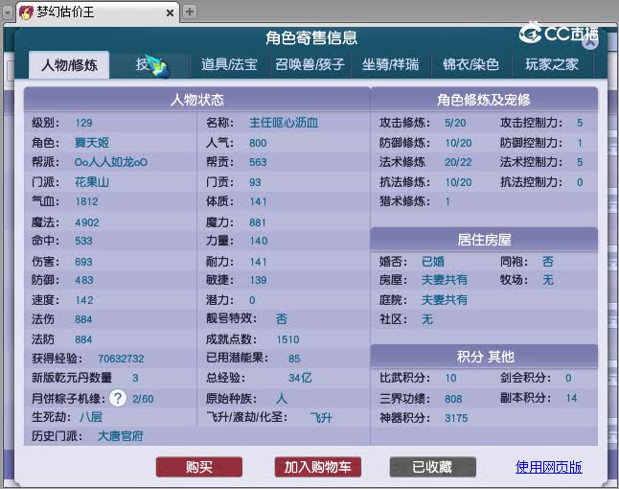619x489 pixels.
Task: Click the 神器积分 value 3175
Action: (456, 418)
